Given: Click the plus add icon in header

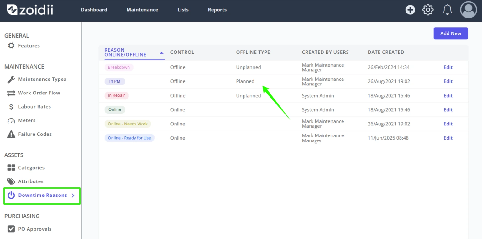Looking at the screenshot, I should coord(410,10).
